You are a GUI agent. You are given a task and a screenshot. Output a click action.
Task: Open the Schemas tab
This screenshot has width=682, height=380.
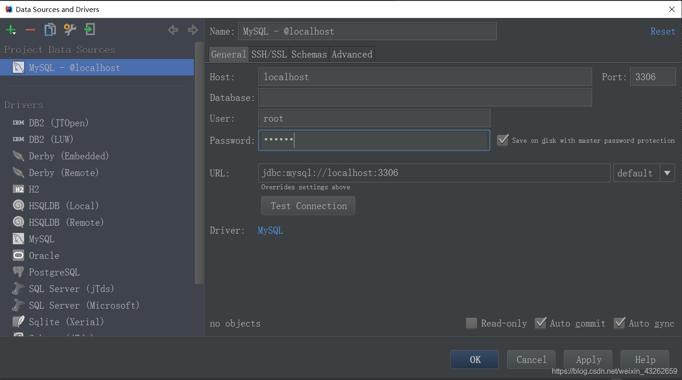point(309,54)
